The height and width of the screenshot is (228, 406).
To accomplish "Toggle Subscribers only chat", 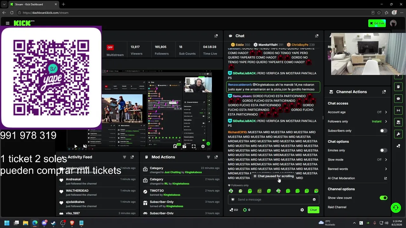I will point(383,131).
